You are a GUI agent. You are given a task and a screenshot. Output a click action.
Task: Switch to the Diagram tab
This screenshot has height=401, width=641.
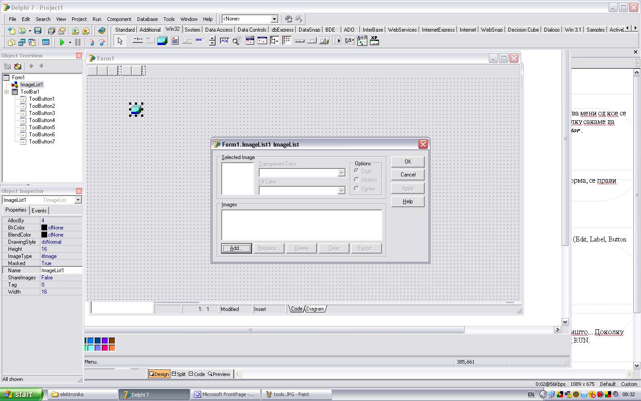click(x=315, y=309)
